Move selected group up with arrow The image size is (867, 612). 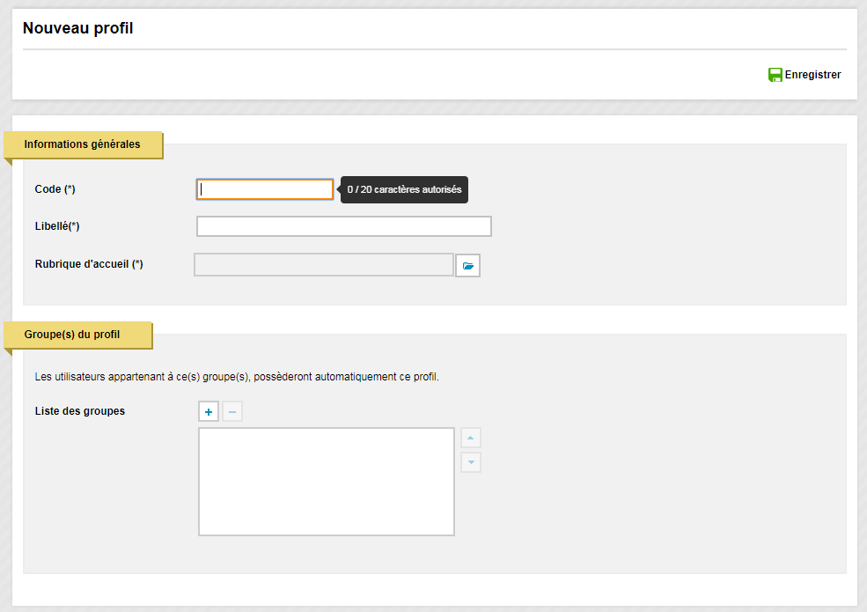point(471,438)
